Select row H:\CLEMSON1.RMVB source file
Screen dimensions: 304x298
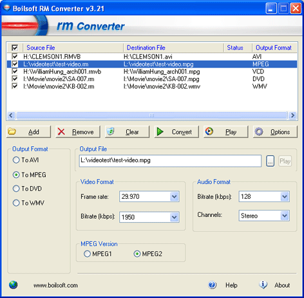click(52, 57)
